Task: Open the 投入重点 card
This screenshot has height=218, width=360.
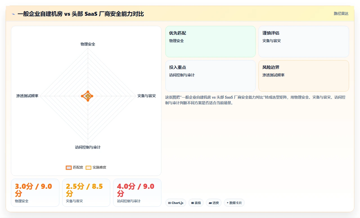Action: tap(210, 76)
